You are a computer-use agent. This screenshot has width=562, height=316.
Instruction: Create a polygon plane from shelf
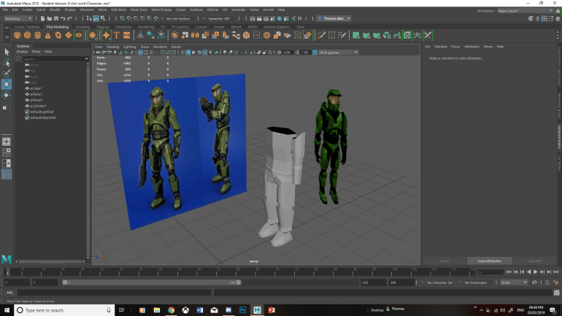(68, 35)
